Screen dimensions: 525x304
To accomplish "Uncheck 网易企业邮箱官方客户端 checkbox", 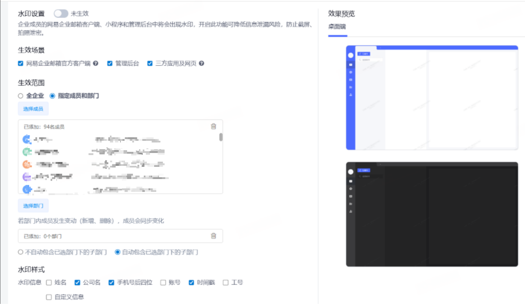I will point(21,63).
